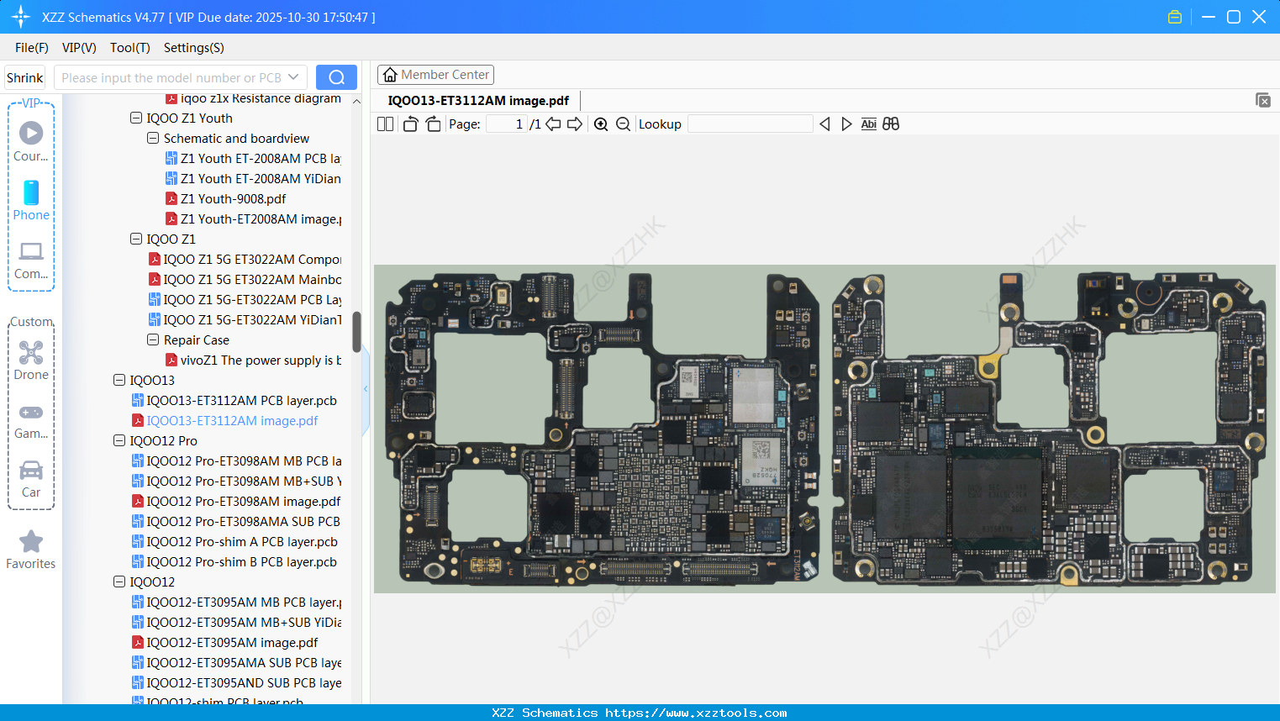The image size is (1280, 721).
Task: Rotate the page clockwise
Action: tap(433, 124)
